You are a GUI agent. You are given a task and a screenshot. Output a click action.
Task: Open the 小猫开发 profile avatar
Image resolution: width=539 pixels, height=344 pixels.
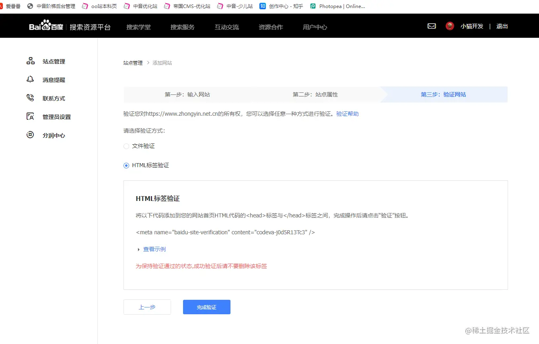pyautogui.click(x=449, y=26)
